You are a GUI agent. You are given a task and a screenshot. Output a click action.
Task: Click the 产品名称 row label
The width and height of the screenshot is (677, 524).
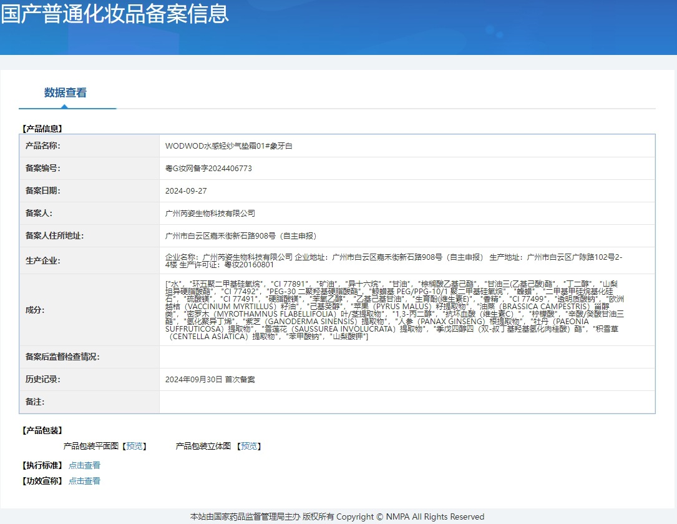coord(42,146)
